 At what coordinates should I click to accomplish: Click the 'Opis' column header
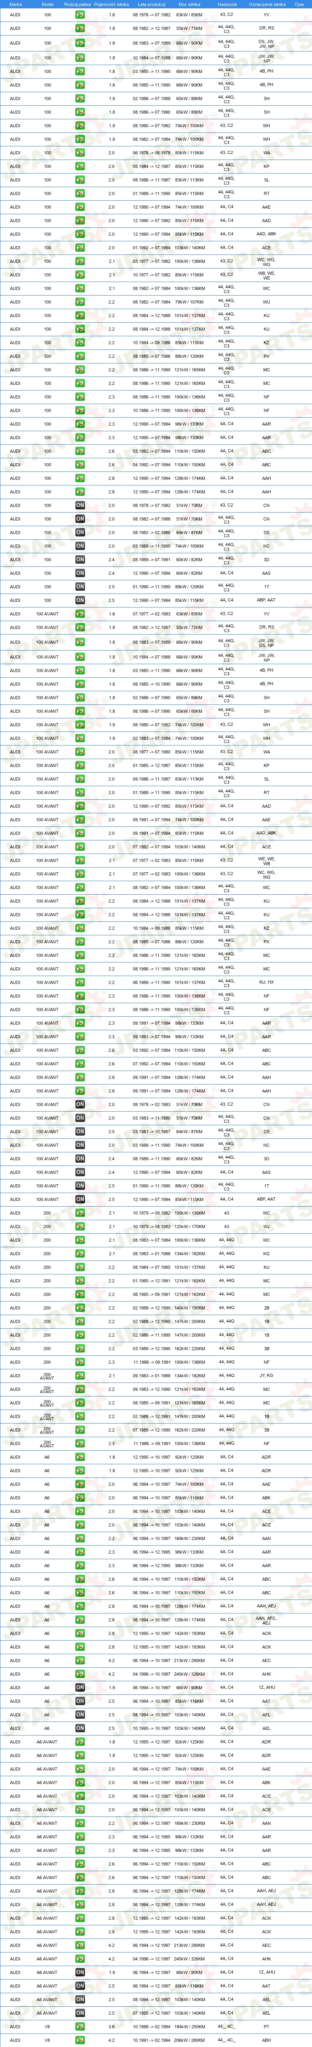tap(299, 4)
